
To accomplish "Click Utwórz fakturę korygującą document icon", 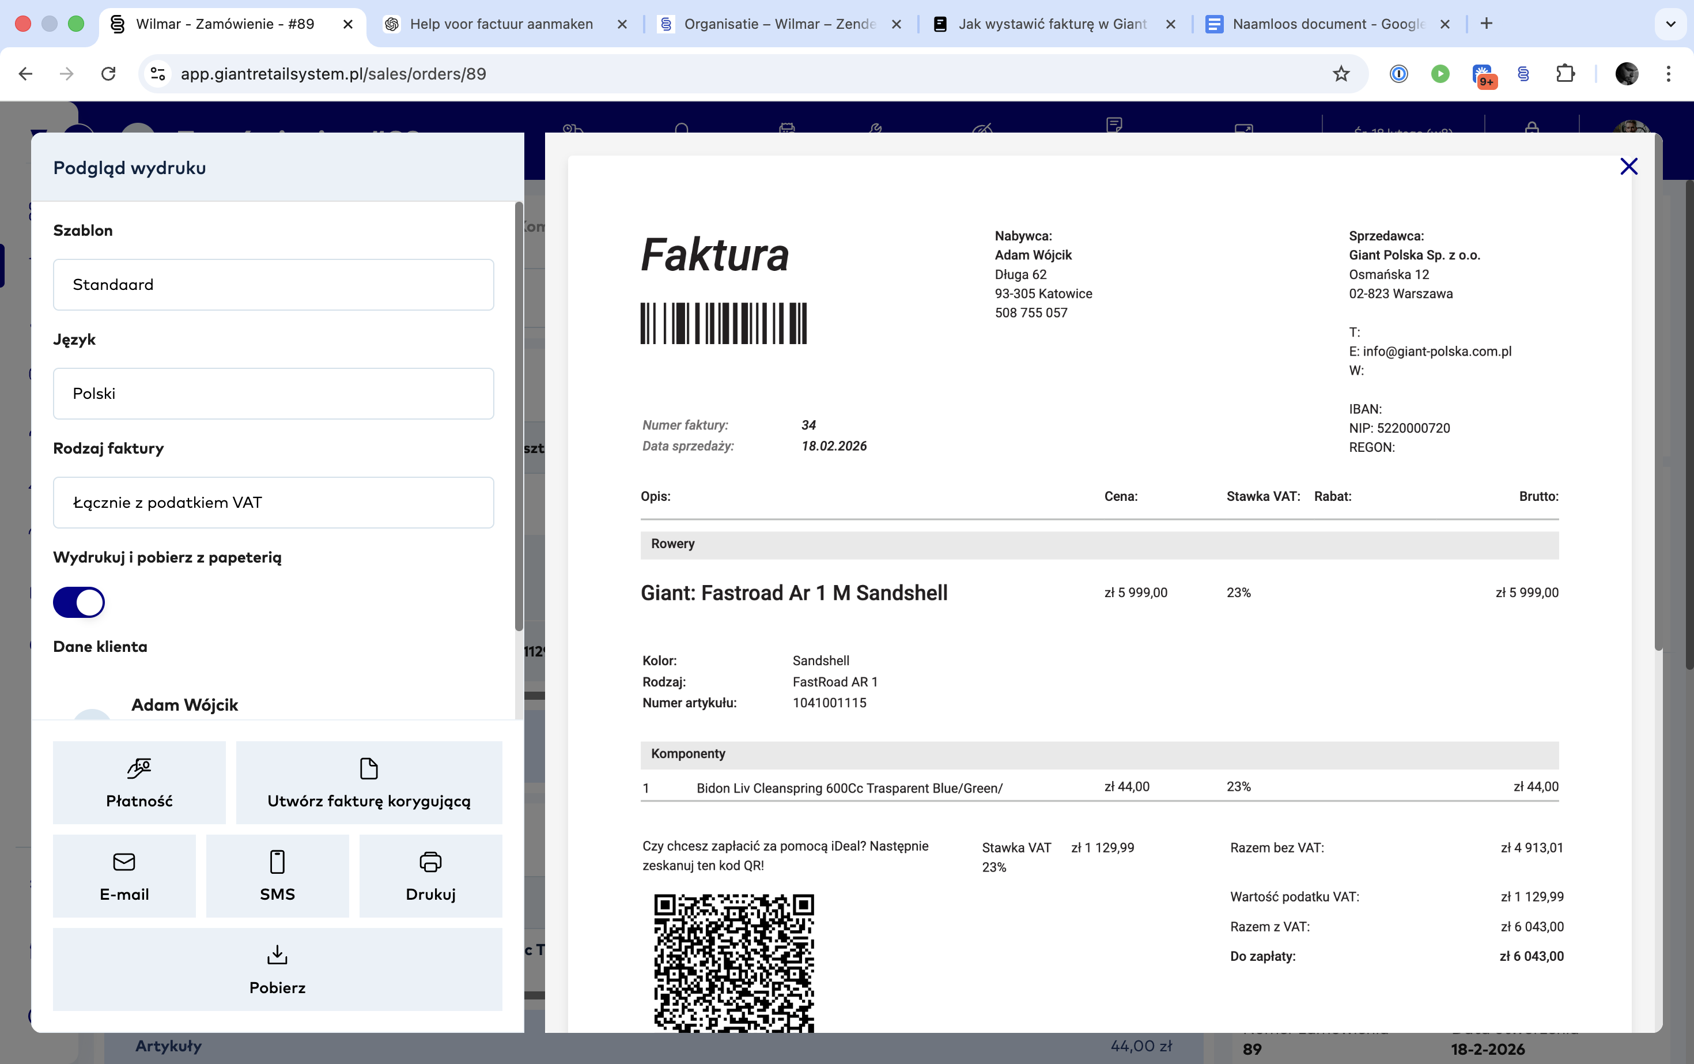I will tap(369, 768).
